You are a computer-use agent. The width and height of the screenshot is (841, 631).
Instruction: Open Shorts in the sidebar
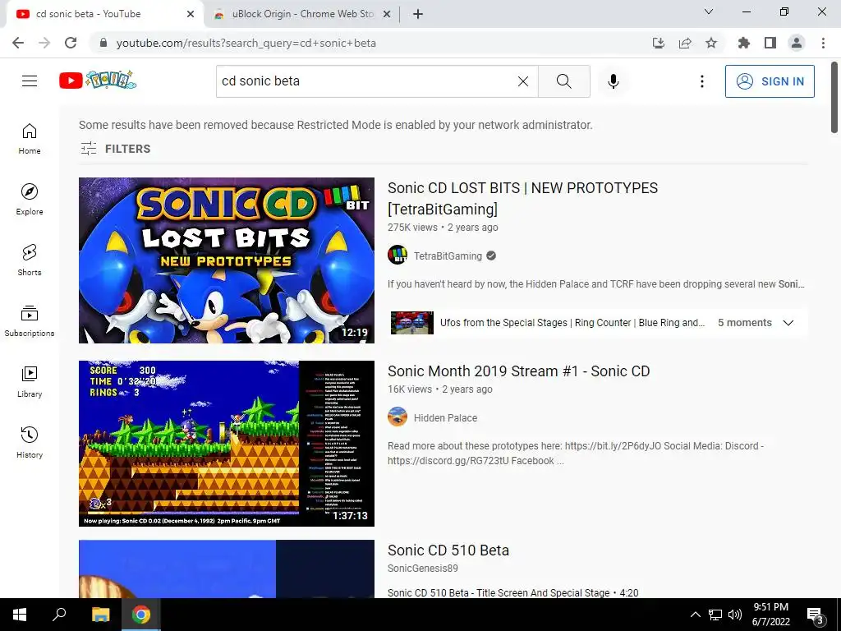click(x=30, y=260)
